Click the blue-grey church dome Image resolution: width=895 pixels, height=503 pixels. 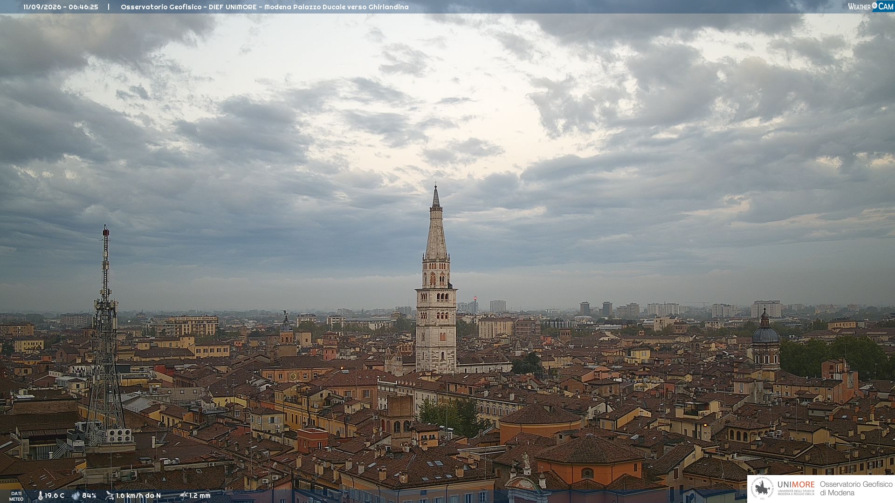click(765, 333)
